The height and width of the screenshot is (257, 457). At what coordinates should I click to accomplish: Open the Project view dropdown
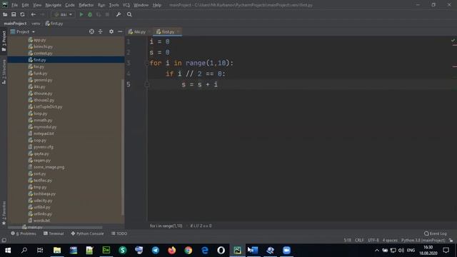23,31
